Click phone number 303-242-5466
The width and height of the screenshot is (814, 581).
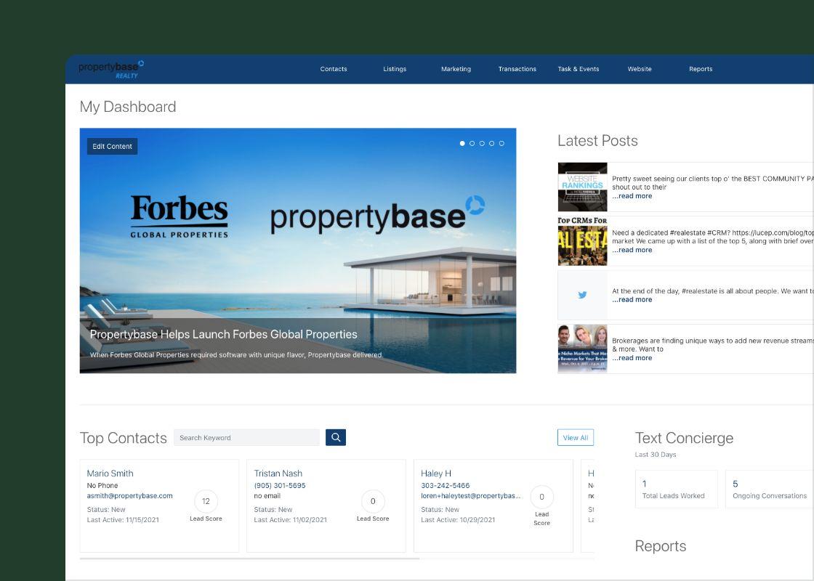(x=446, y=486)
